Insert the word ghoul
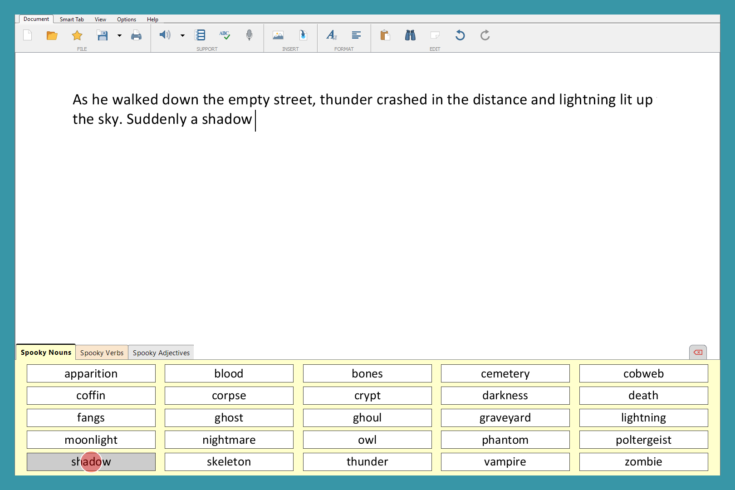 367,418
